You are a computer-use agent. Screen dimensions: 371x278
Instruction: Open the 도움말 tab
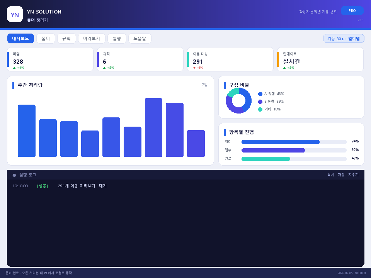(140, 39)
